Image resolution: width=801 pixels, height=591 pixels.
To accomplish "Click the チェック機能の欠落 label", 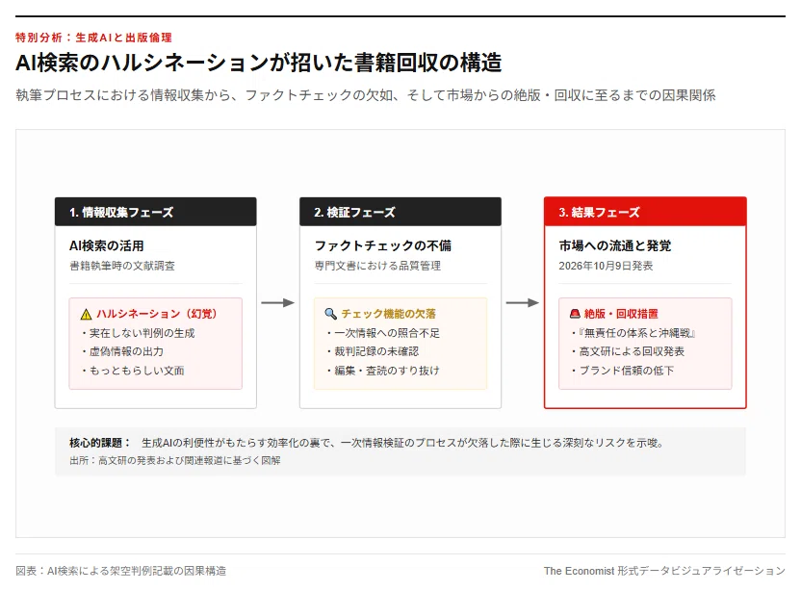I will 389,314.
